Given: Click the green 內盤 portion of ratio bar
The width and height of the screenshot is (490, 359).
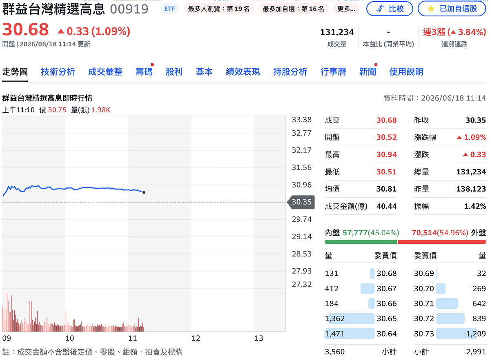Looking at the screenshot, I should (x=361, y=242).
